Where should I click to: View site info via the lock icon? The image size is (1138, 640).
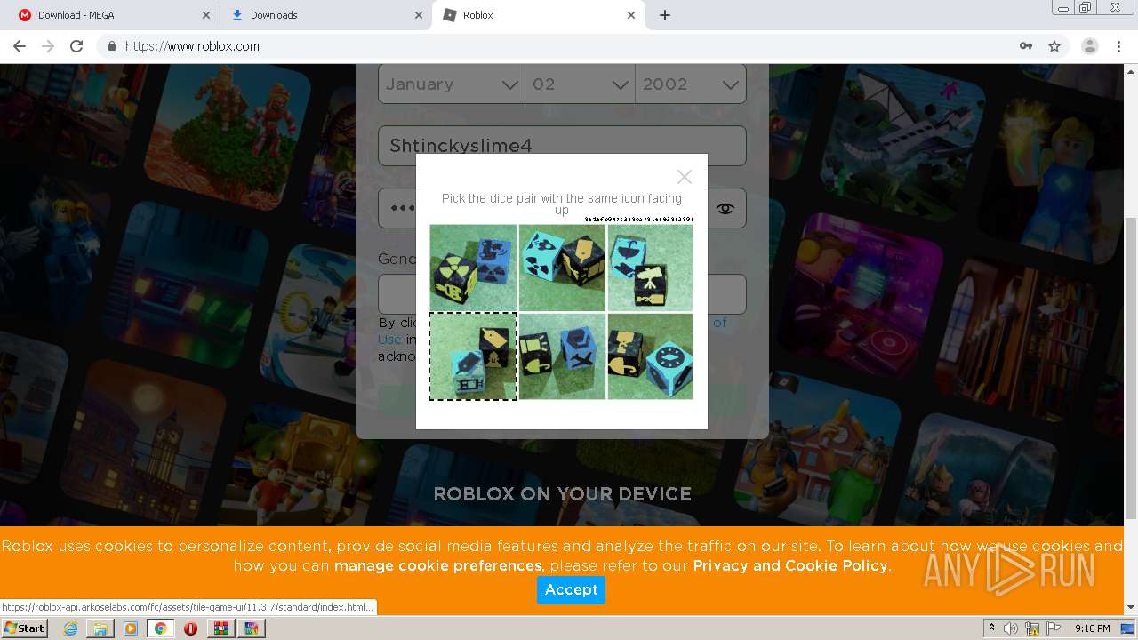pyautogui.click(x=111, y=46)
